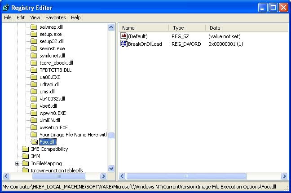Viewport: 291px width, 193px height.
Task: Click the tree pane horizontal scroll thumb
Action: click(59, 176)
